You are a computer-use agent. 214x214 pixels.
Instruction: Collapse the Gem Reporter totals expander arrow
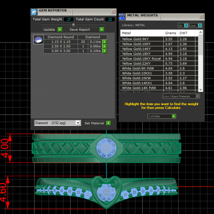[x=73, y=24]
